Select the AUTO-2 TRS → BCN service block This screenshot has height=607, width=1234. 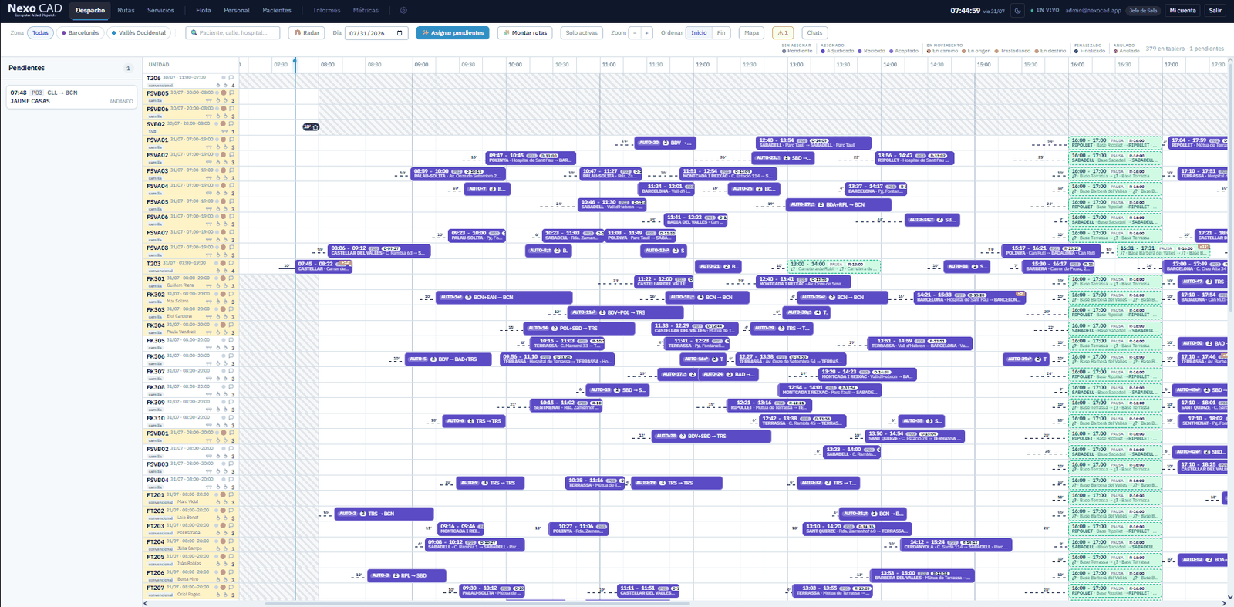point(384,514)
